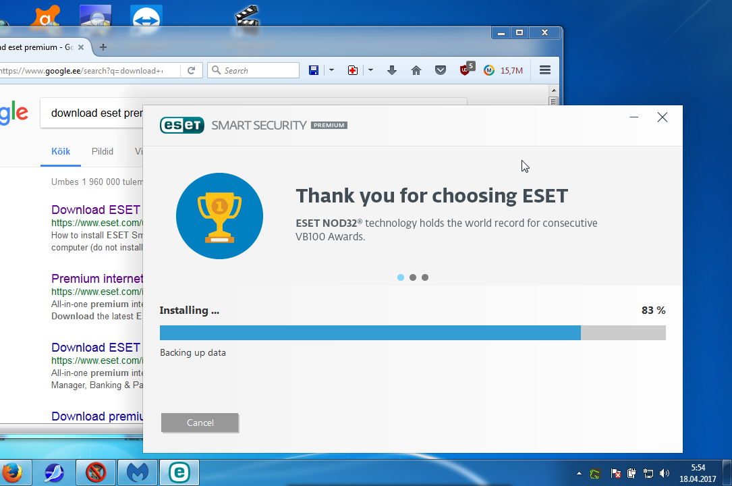Click the green tray icon
The height and width of the screenshot is (486, 732).
[595, 474]
